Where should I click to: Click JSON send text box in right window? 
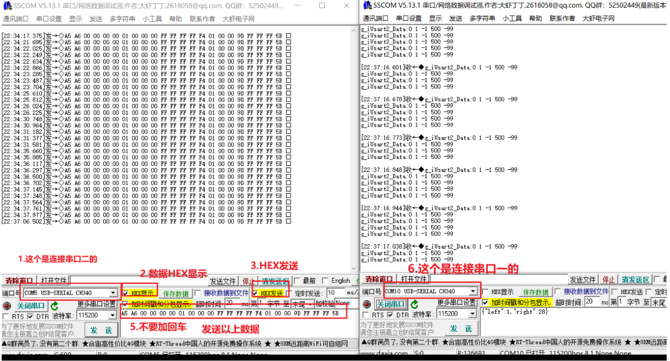point(574,322)
